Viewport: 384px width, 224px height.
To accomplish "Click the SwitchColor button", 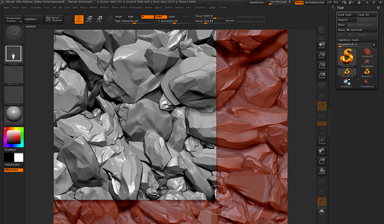I will point(14,165).
